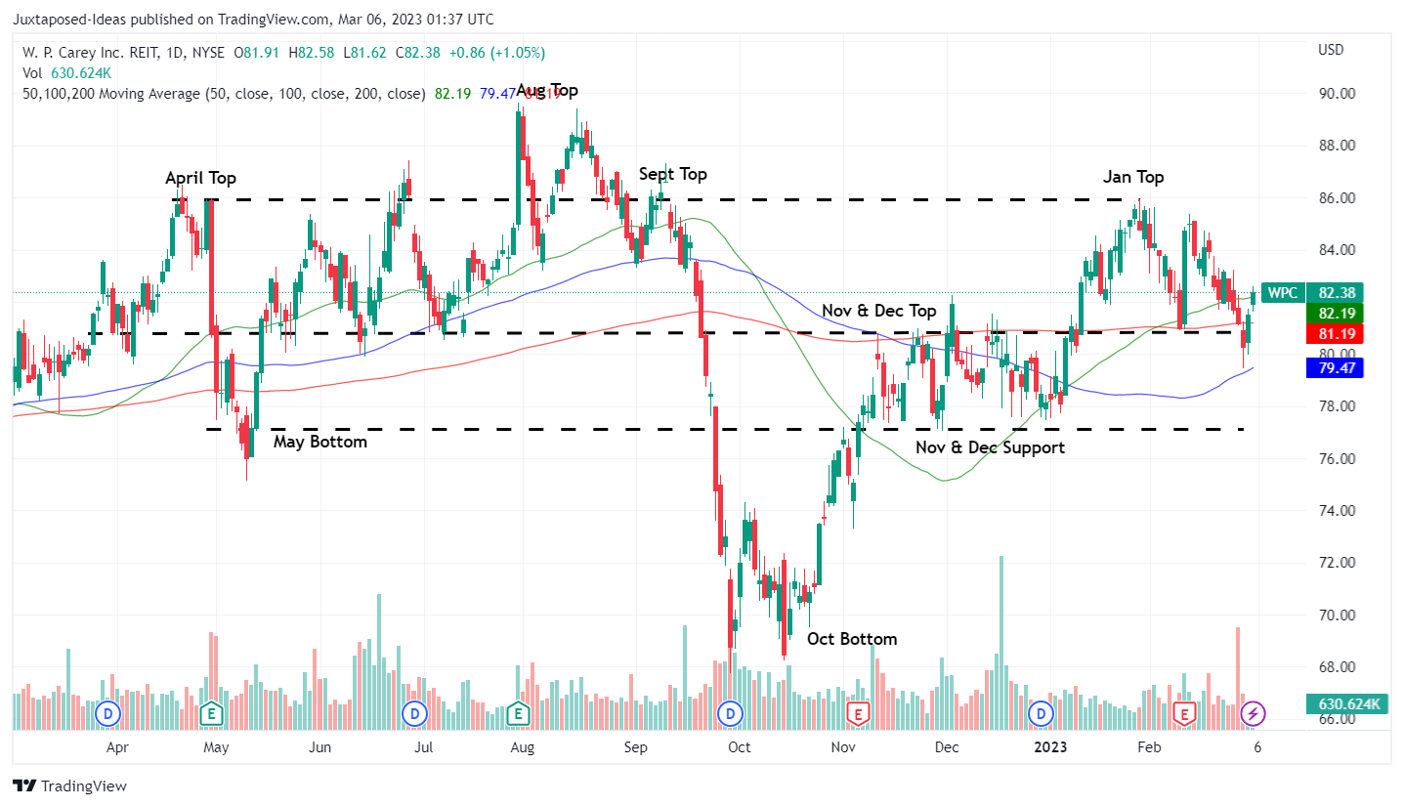Click the red 81.19 moving average tag
The height and width of the screenshot is (807, 1404).
(1336, 334)
